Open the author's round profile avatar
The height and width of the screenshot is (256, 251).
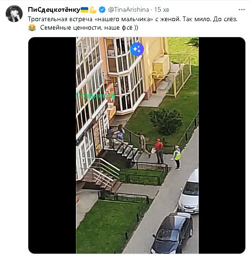pos(14,14)
